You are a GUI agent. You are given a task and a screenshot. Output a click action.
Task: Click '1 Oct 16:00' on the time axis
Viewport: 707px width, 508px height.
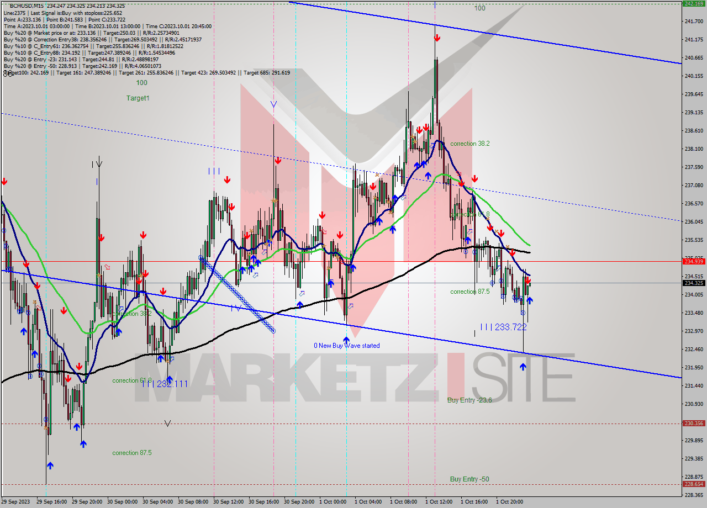pyautogui.click(x=474, y=502)
